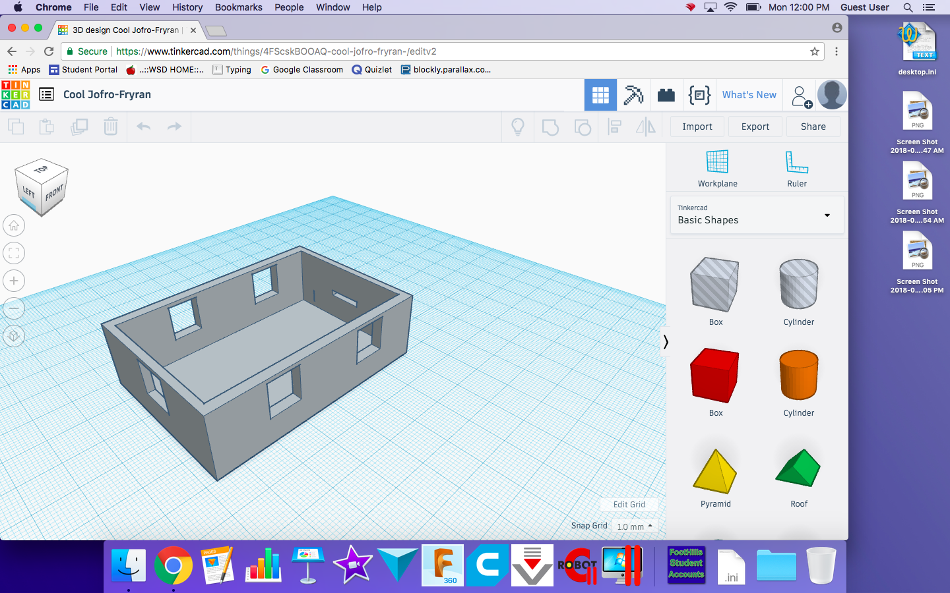Select the orange Cylinder shape
The height and width of the screenshot is (593, 950).
[x=799, y=375]
